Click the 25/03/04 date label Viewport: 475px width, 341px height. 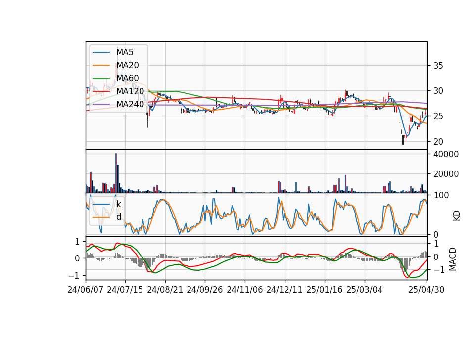(365, 290)
